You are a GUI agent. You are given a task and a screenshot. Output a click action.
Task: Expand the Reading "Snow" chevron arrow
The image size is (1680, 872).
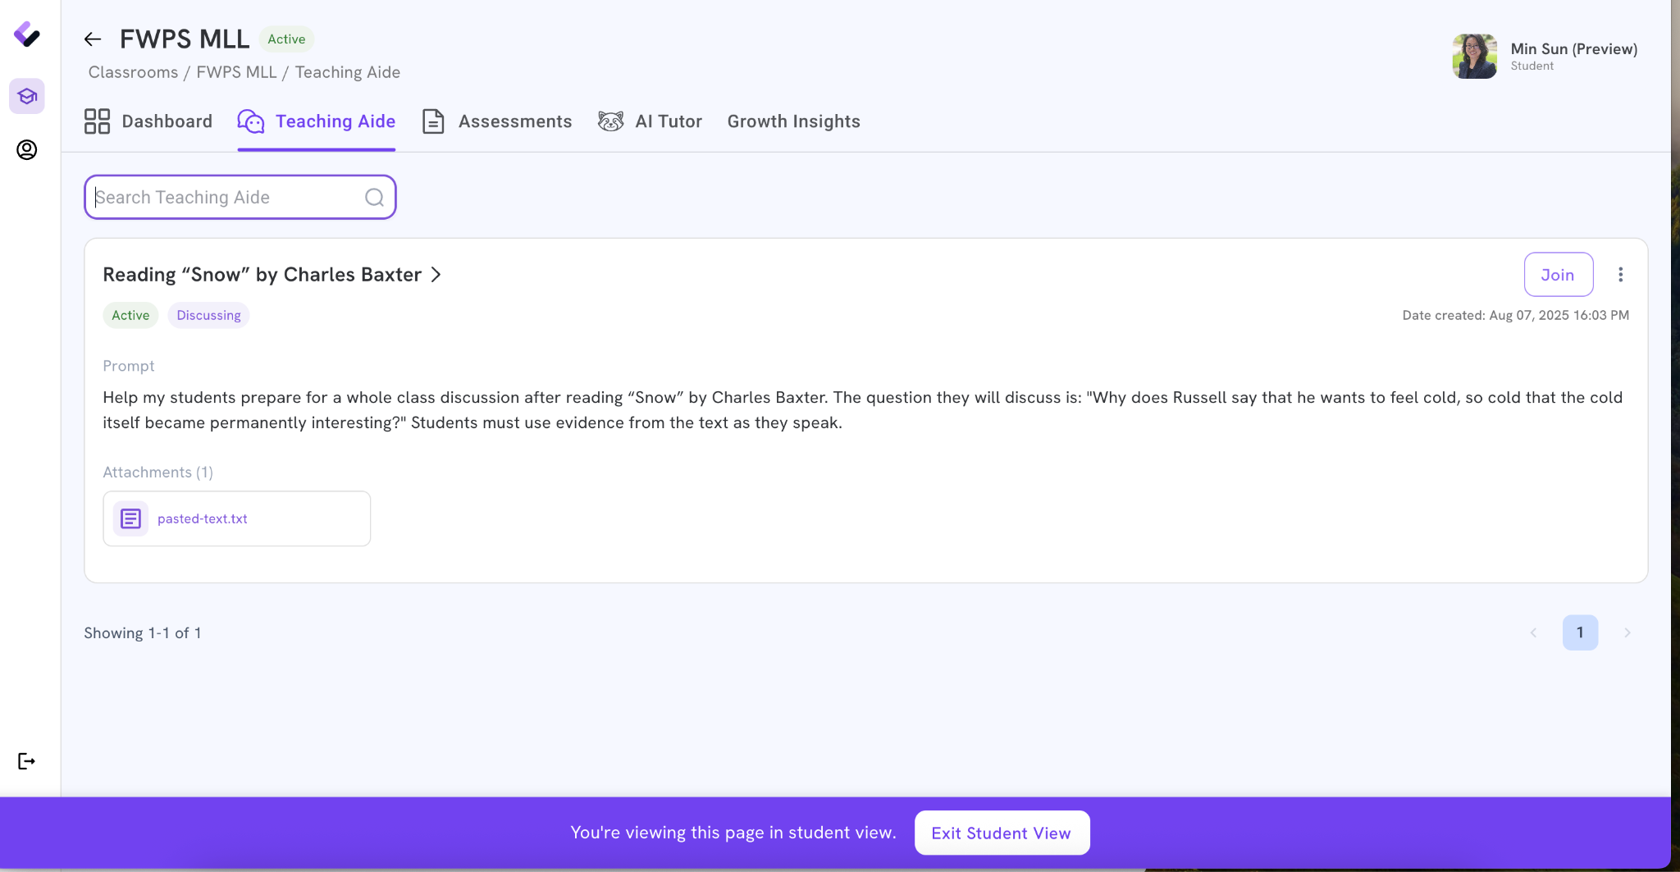[x=436, y=275]
